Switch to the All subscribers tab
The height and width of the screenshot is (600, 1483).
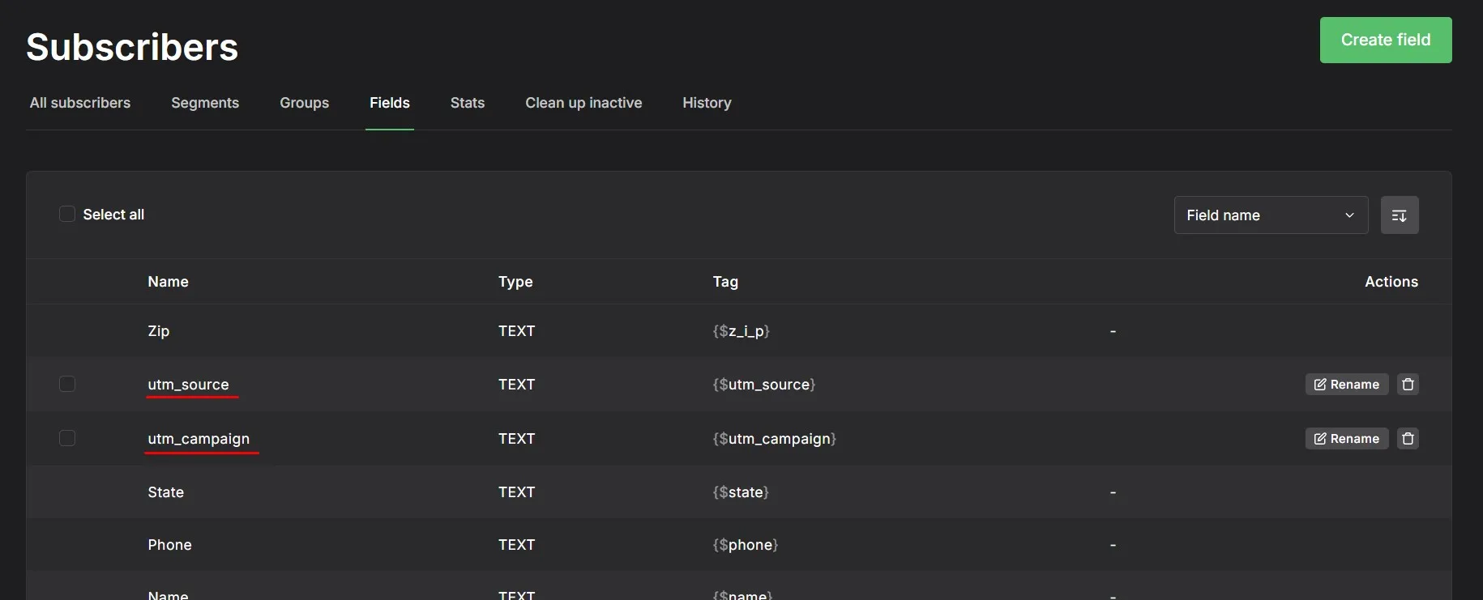coord(80,103)
